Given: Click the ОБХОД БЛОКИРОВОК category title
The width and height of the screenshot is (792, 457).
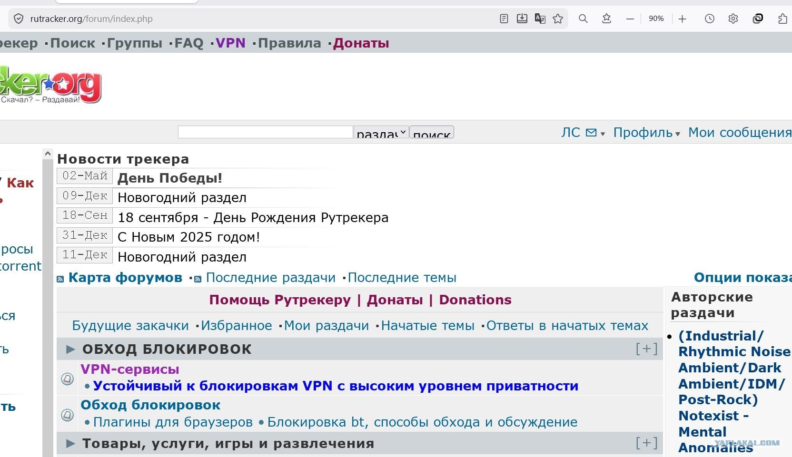Looking at the screenshot, I should coord(167,350).
